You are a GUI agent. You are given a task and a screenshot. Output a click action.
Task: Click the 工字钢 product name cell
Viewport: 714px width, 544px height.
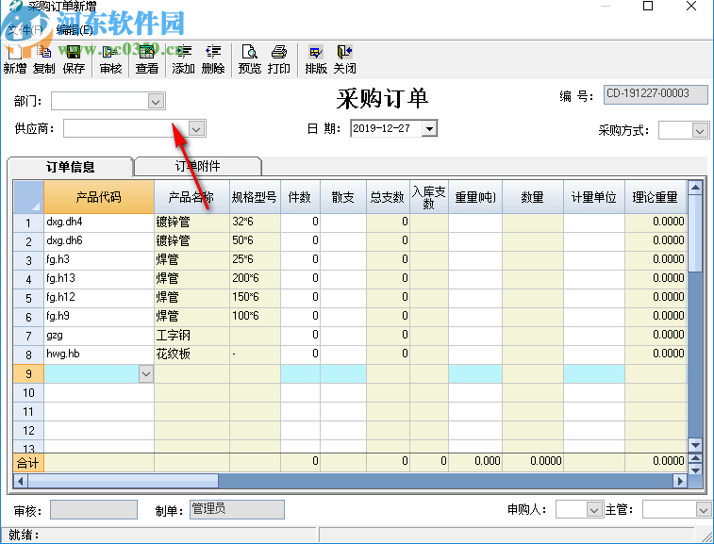point(191,336)
